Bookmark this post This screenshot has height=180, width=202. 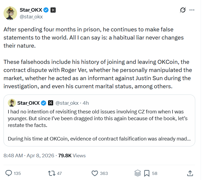click(147, 173)
